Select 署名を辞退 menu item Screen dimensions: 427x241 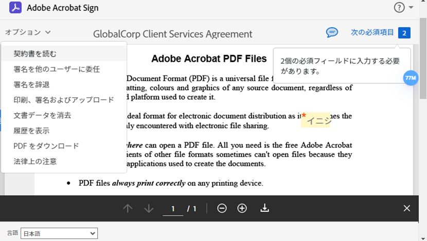click(x=64, y=85)
